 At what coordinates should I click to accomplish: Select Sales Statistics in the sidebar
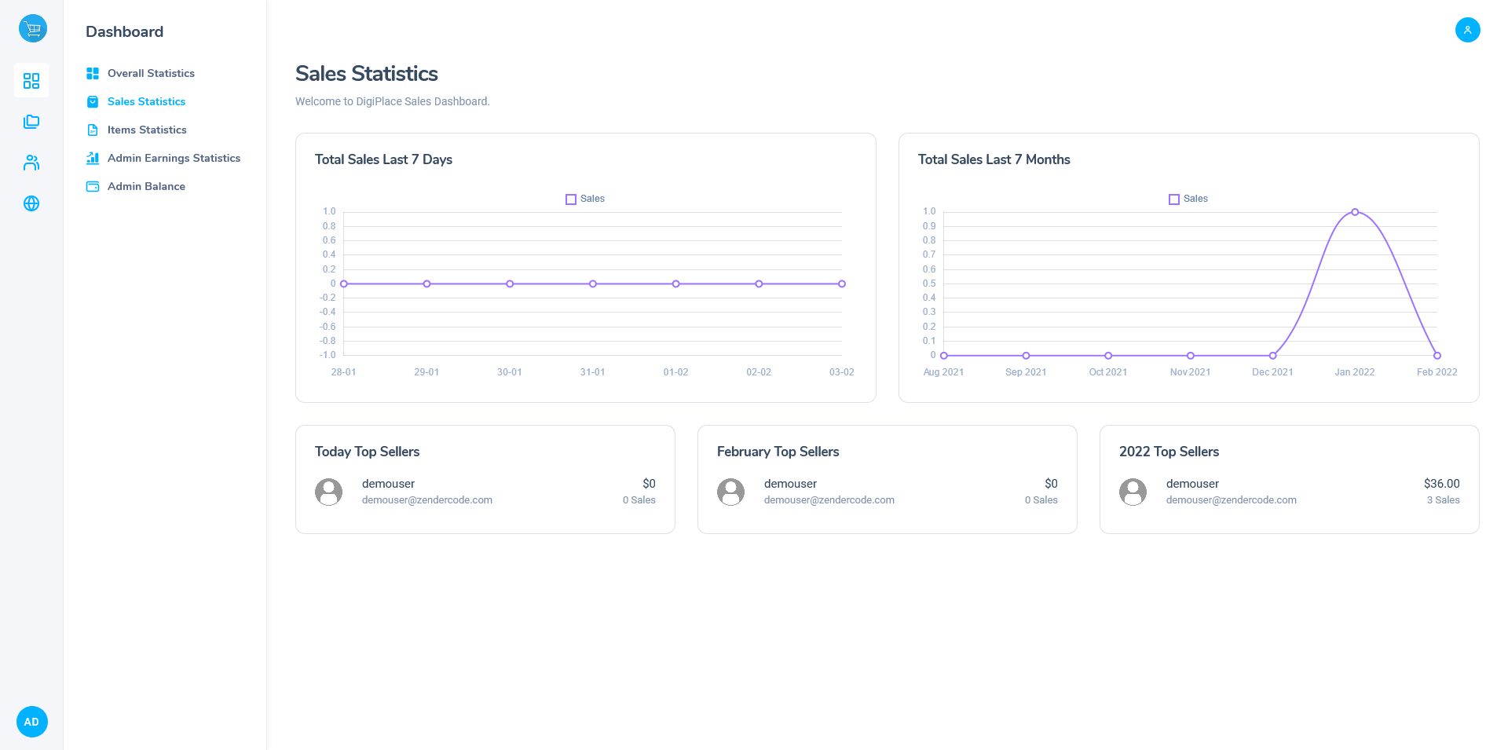[146, 101]
